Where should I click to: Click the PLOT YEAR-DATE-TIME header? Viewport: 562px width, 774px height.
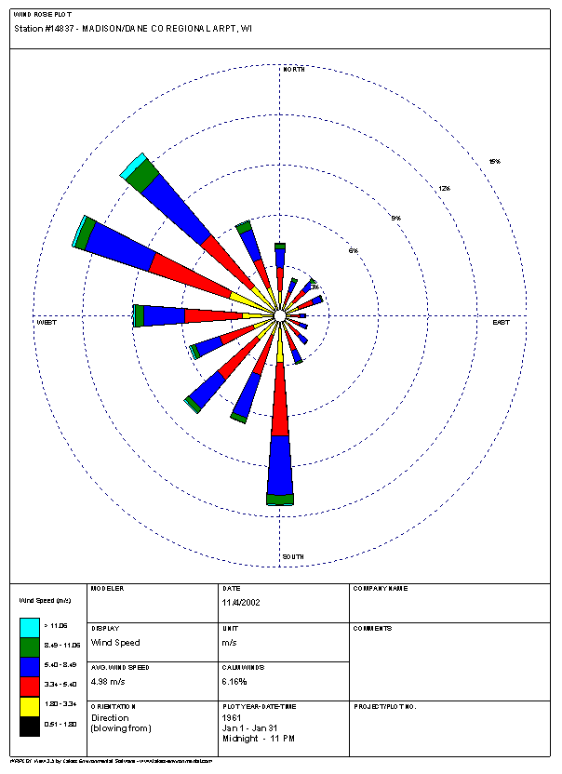tap(260, 707)
